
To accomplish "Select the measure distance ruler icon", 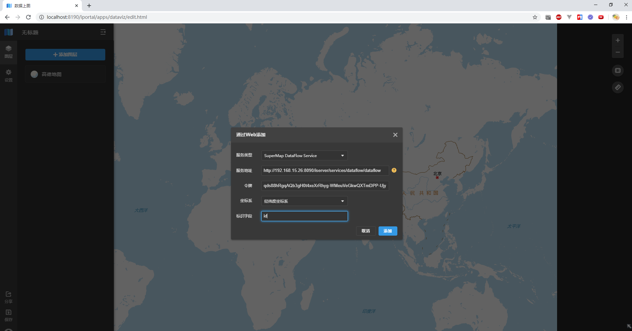I will 617,87.
